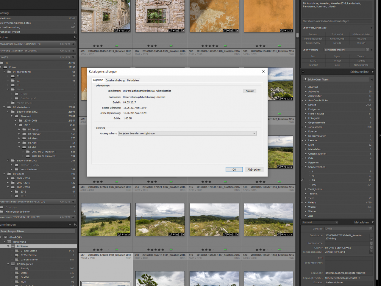This screenshot has height=286, width=381.
Task: Click the minus icon in Sammlungen header
Action: pyautogui.click(x=70, y=224)
